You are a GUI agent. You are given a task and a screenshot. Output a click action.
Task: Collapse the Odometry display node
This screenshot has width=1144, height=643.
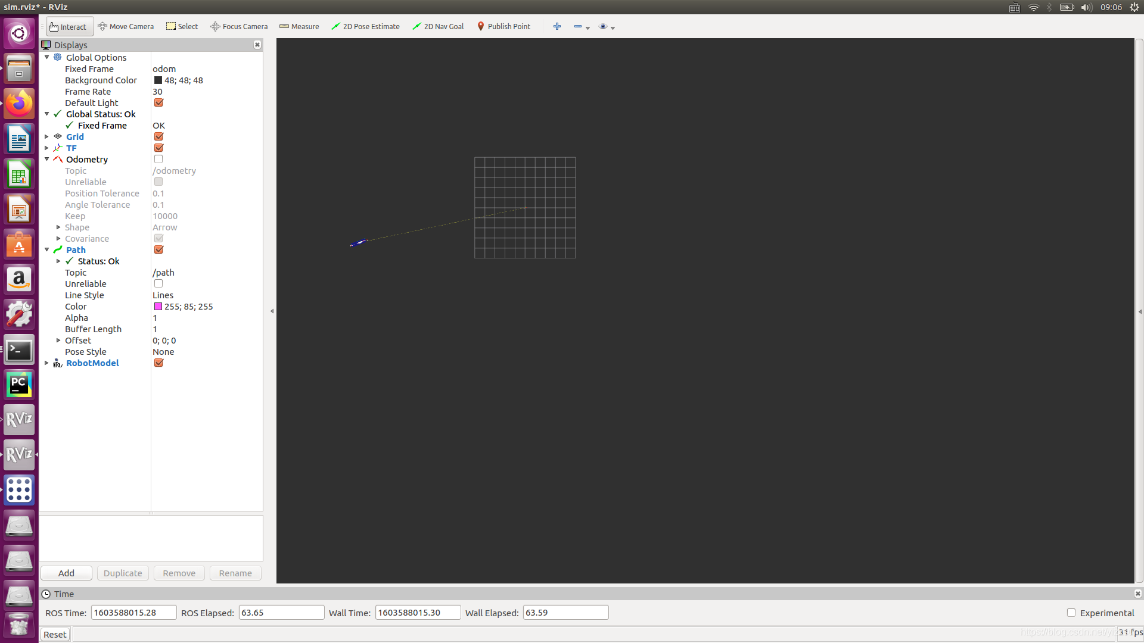47,160
